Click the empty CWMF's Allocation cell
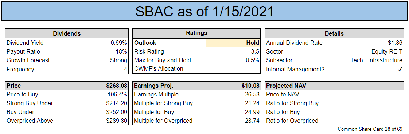Viewport: 409px width, 134px height. click(233, 69)
